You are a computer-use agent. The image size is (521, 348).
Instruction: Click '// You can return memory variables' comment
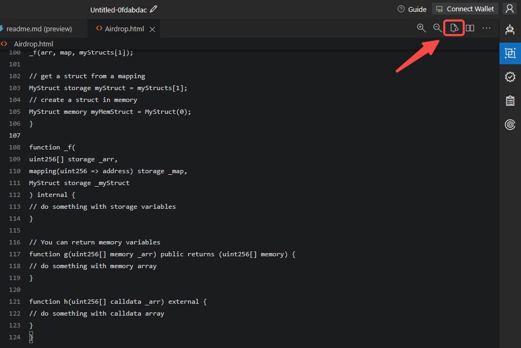pos(95,242)
